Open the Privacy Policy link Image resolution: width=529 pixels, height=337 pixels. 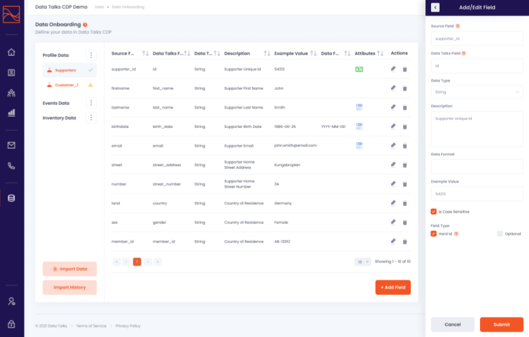pos(128,326)
